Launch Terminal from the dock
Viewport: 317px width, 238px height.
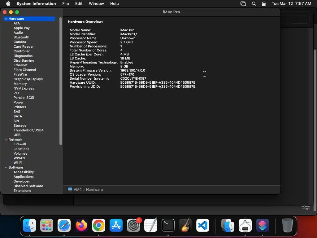point(168,225)
